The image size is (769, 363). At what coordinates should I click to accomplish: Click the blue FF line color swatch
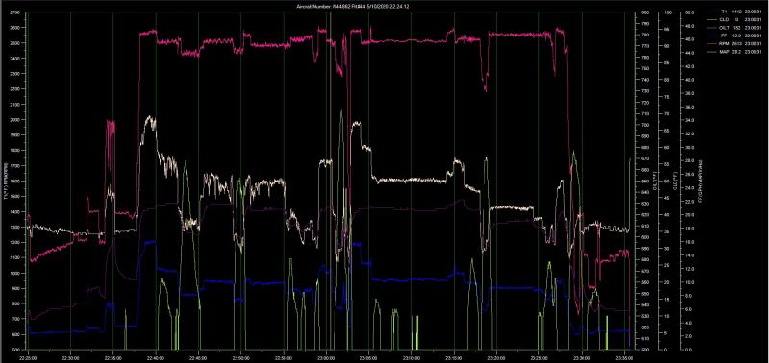[711, 36]
